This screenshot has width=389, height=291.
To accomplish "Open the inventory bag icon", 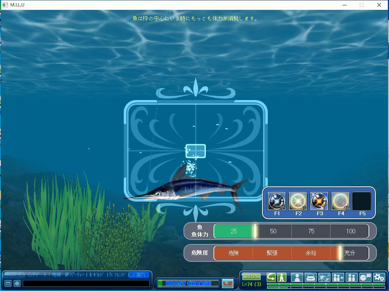I will (311, 277).
